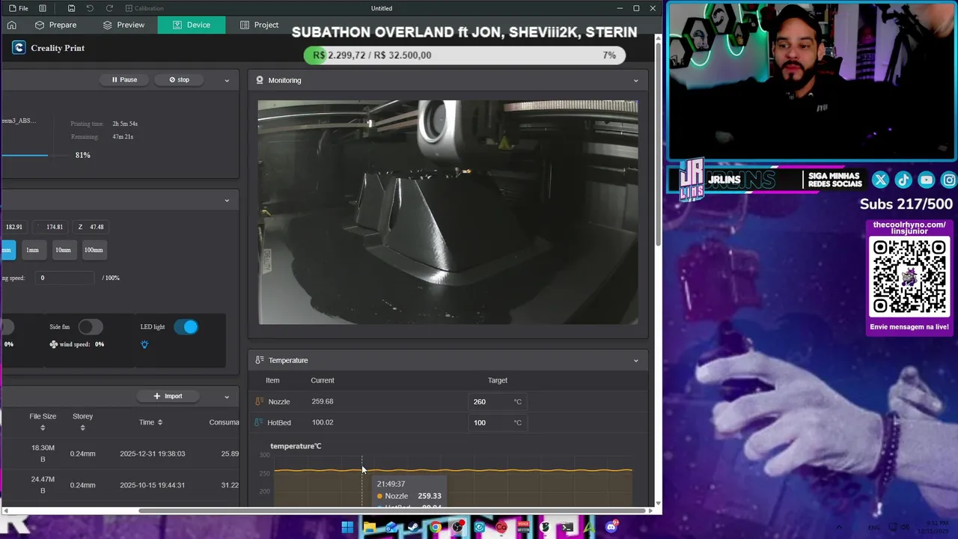The height and width of the screenshot is (539, 958).
Task: Open the Calibration tool
Action: (x=144, y=8)
